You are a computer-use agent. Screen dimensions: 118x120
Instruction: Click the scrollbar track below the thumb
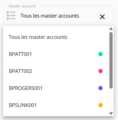pyautogui.click(x=111, y=100)
